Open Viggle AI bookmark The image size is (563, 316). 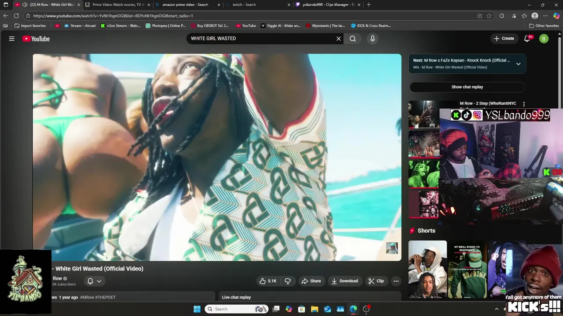(281, 26)
